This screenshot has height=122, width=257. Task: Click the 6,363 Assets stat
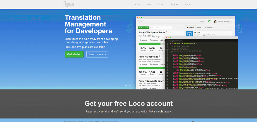tap(152, 49)
